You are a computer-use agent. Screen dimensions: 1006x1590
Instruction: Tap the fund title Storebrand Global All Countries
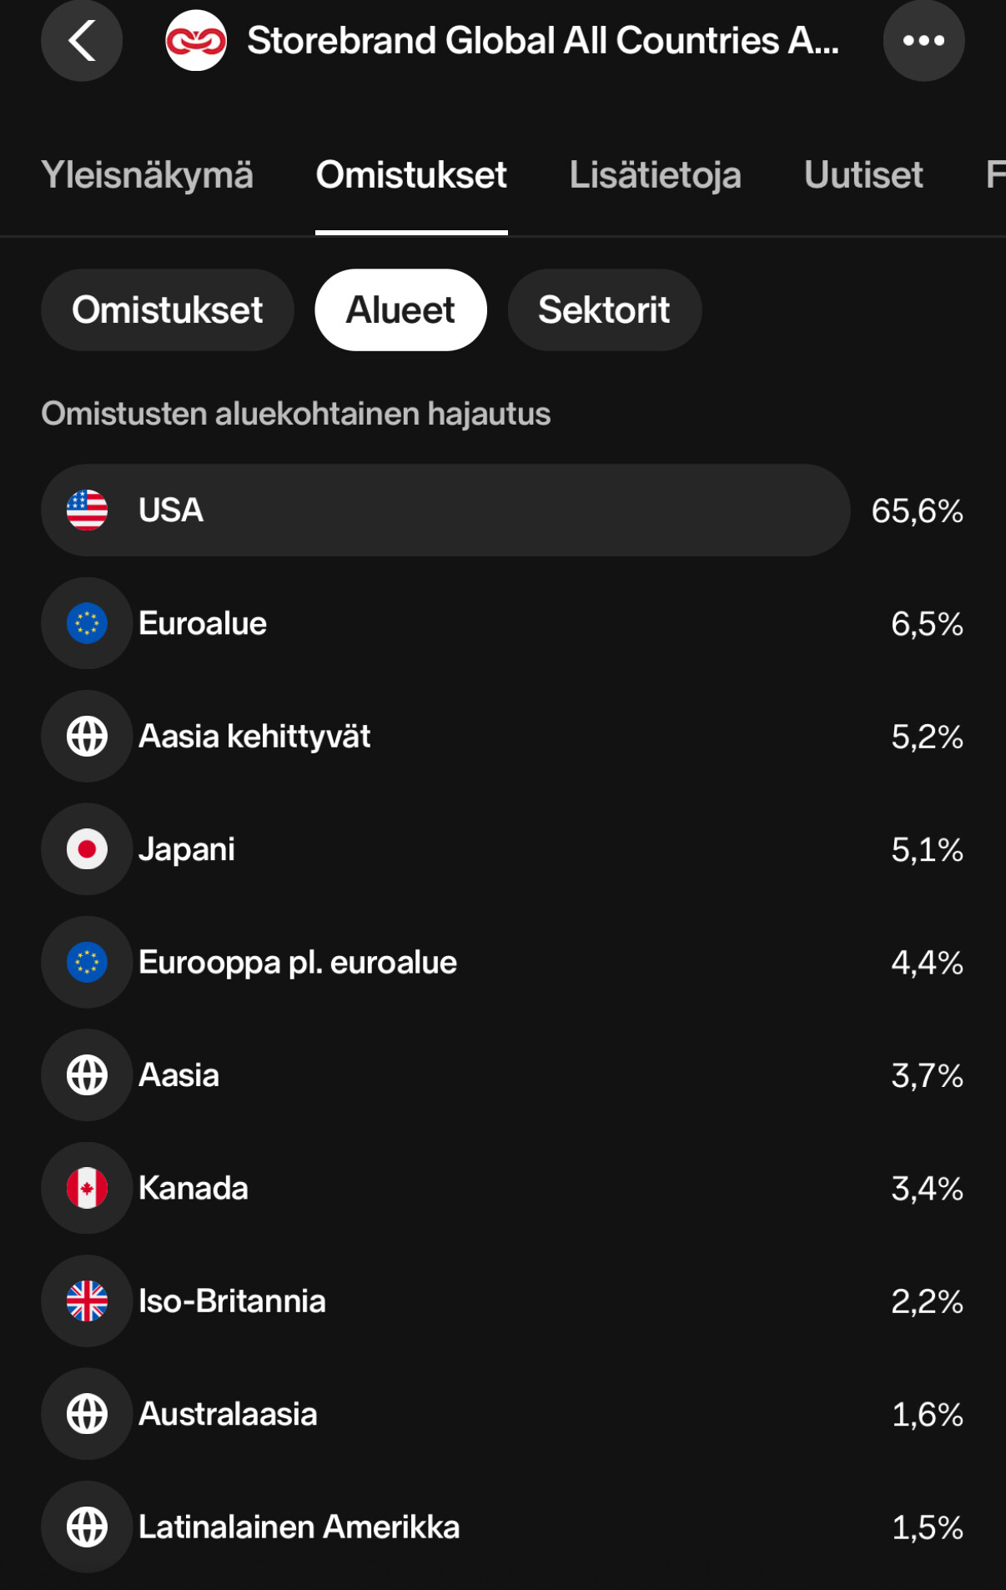pyautogui.click(x=543, y=41)
